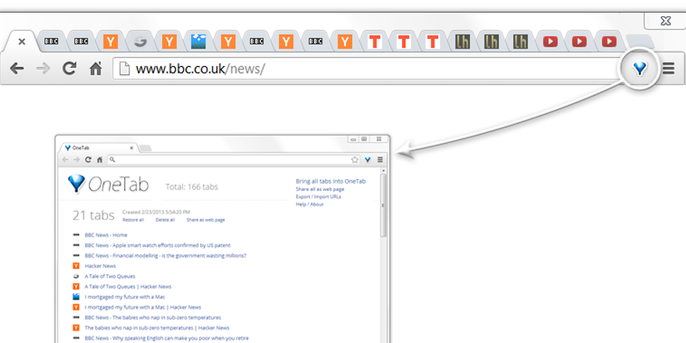686x343 pixels.
Task: Open the 'Export / Import URLs' link
Action: click(x=318, y=197)
